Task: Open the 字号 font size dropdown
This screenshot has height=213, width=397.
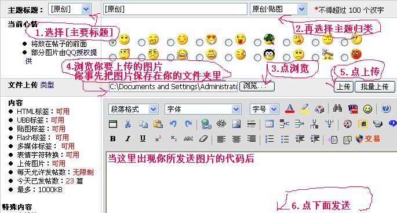Action: (x=264, y=109)
